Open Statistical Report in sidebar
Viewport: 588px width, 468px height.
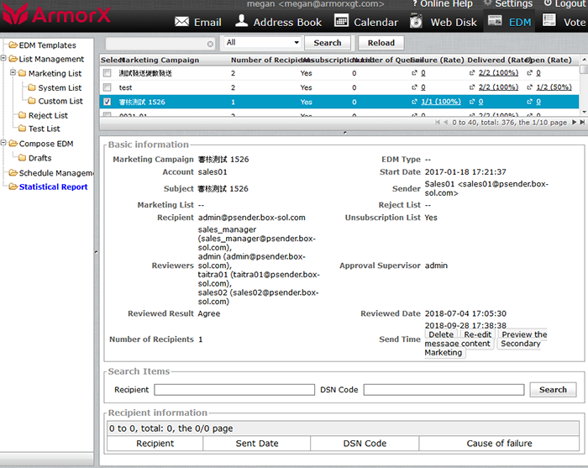click(53, 187)
